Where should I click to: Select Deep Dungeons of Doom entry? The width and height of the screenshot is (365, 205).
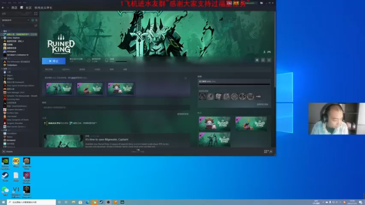click(18, 120)
